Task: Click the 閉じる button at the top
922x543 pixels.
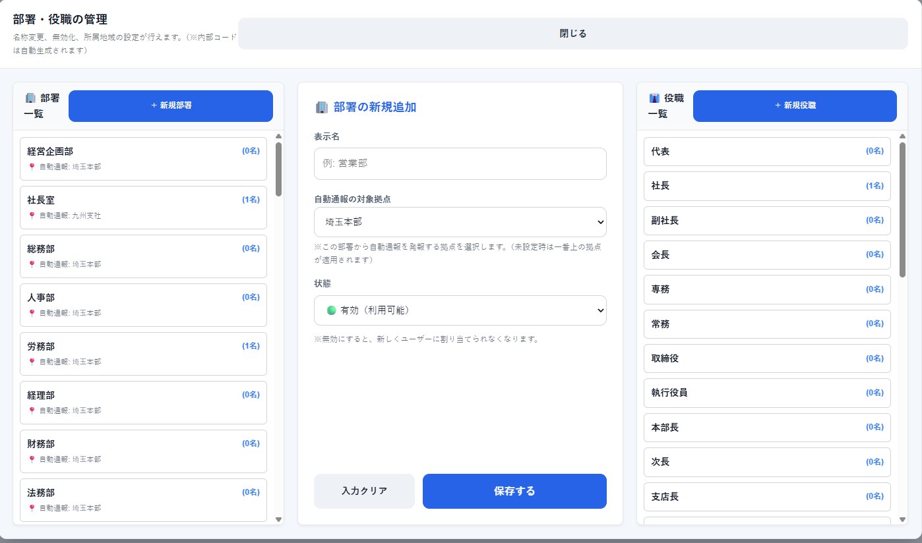Action: (x=573, y=34)
